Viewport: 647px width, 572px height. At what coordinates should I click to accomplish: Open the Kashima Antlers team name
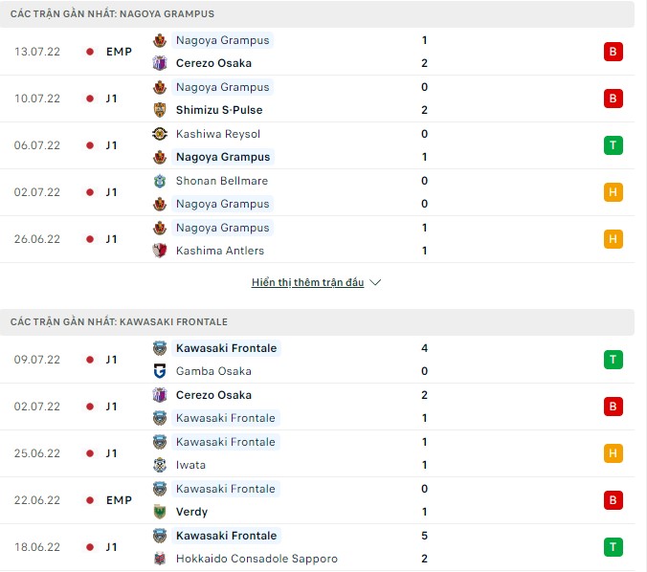219,251
